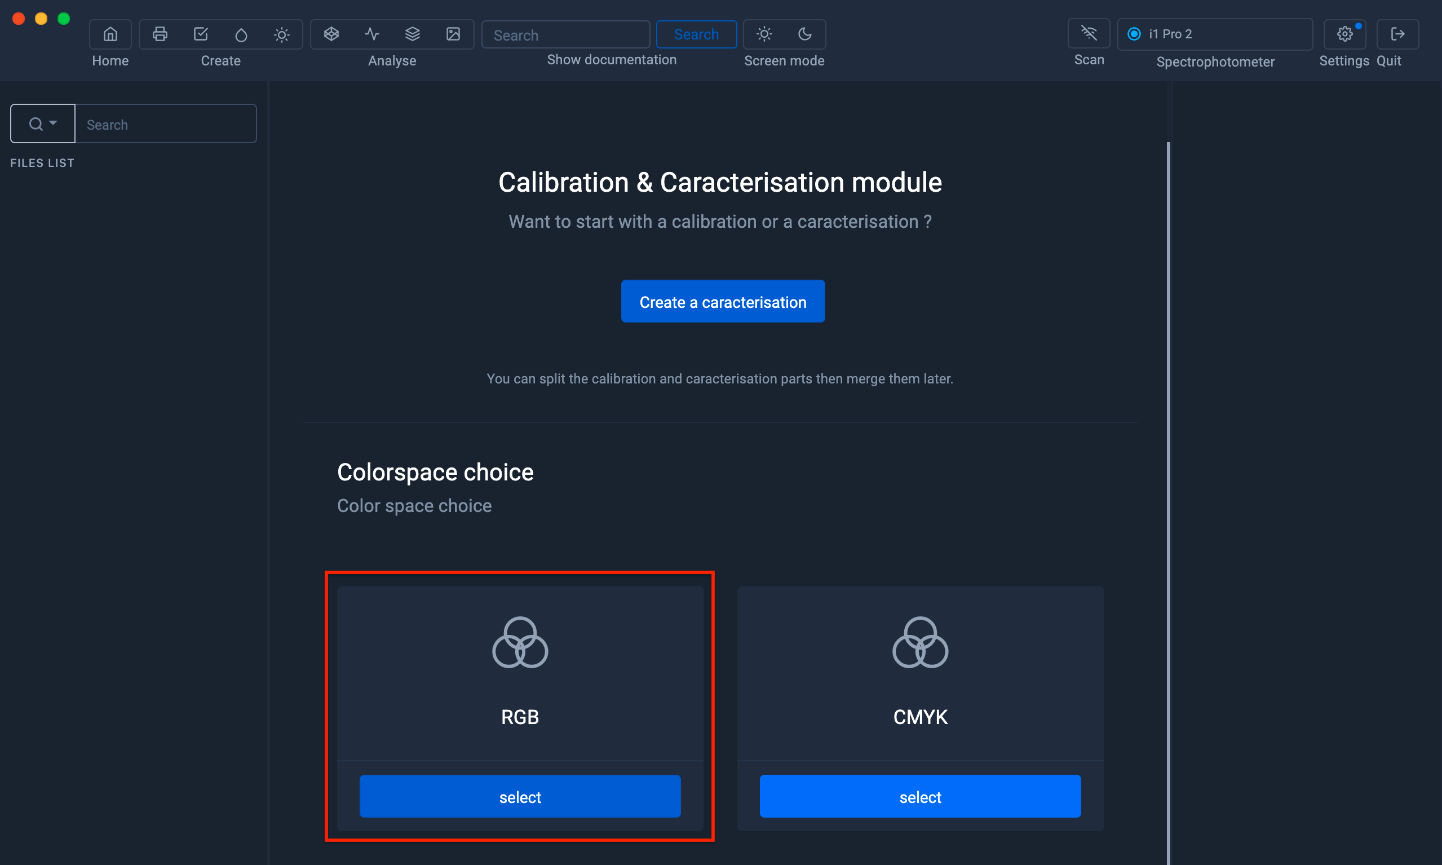Viewport: 1442px width, 865px height.
Task: Click the Home icon in toolbar
Action: point(110,34)
